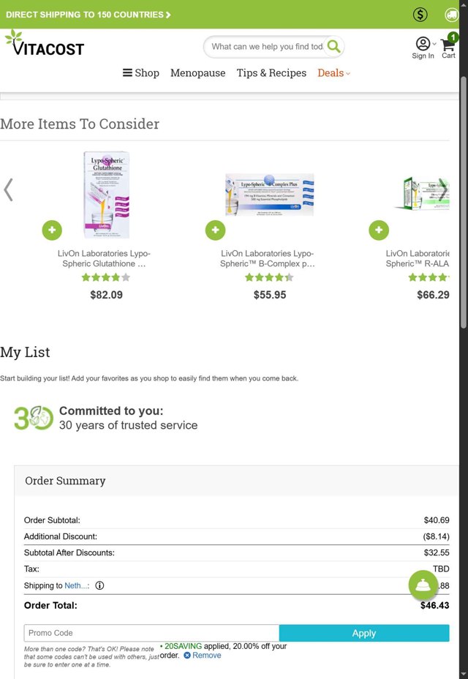Click the shipping info icon
Screen dimensions: 468x679
click(99, 585)
